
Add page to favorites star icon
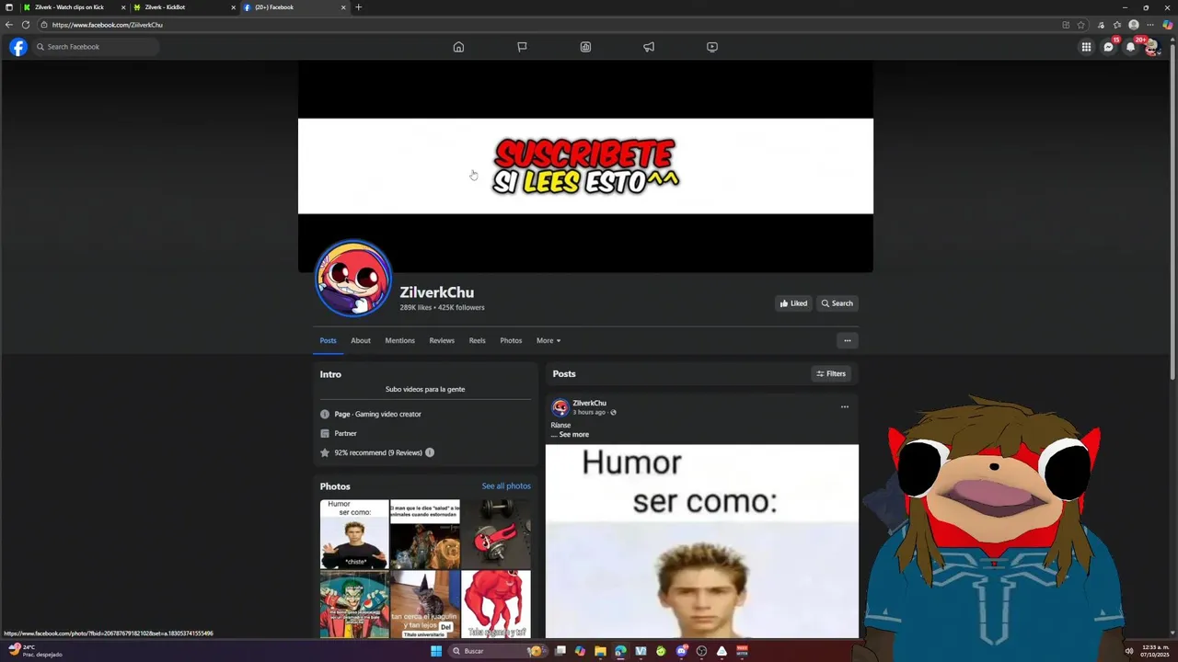(1081, 25)
